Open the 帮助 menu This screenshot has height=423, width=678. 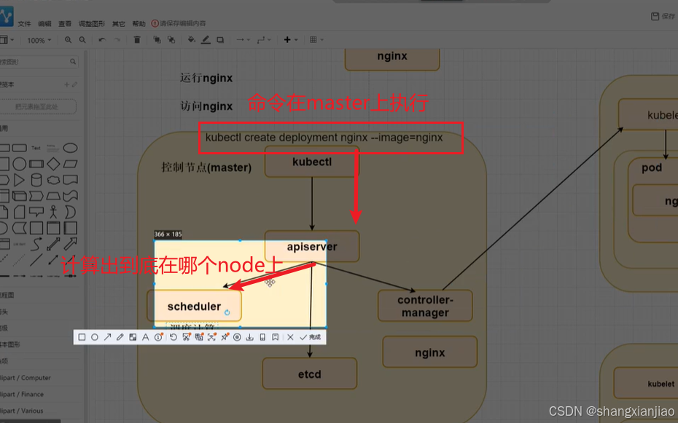139,24
